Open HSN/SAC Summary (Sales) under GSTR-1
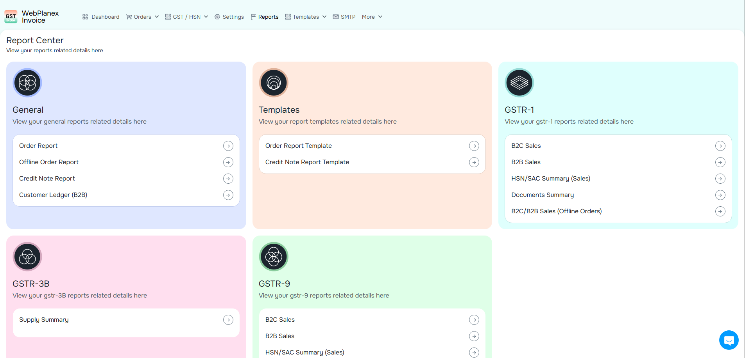This screenshot has width=745, height=358. 551,179
